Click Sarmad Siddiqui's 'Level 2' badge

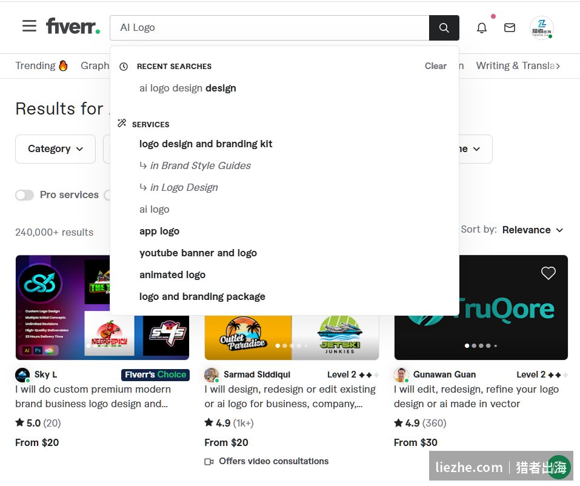tap(353, 374)
